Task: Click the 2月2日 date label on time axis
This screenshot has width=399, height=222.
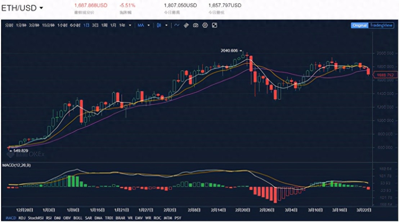Action: click(x=170, y=210)
